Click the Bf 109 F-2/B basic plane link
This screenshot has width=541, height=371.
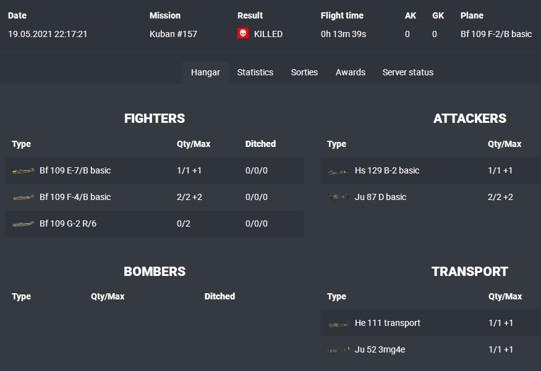click(496, 34)
